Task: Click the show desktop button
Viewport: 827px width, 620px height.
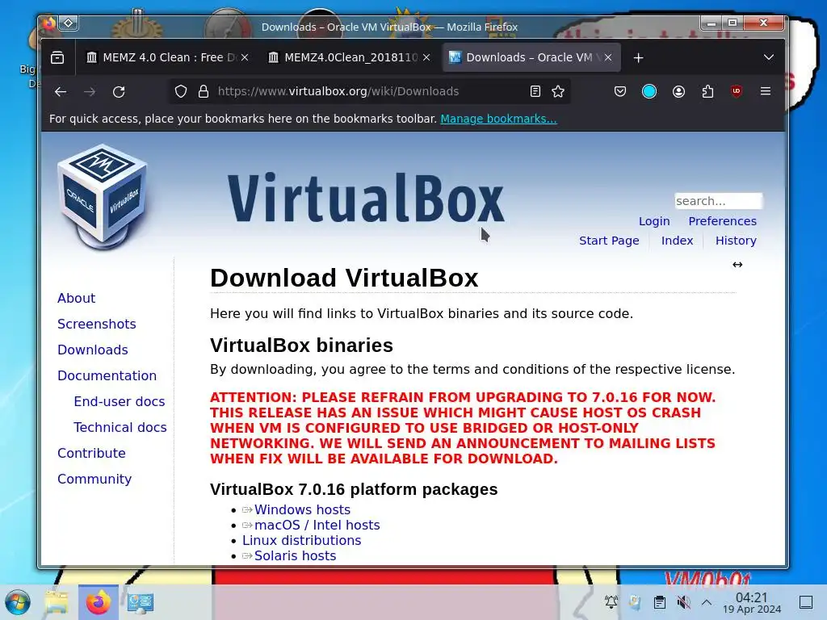Action: click(806, 602)
